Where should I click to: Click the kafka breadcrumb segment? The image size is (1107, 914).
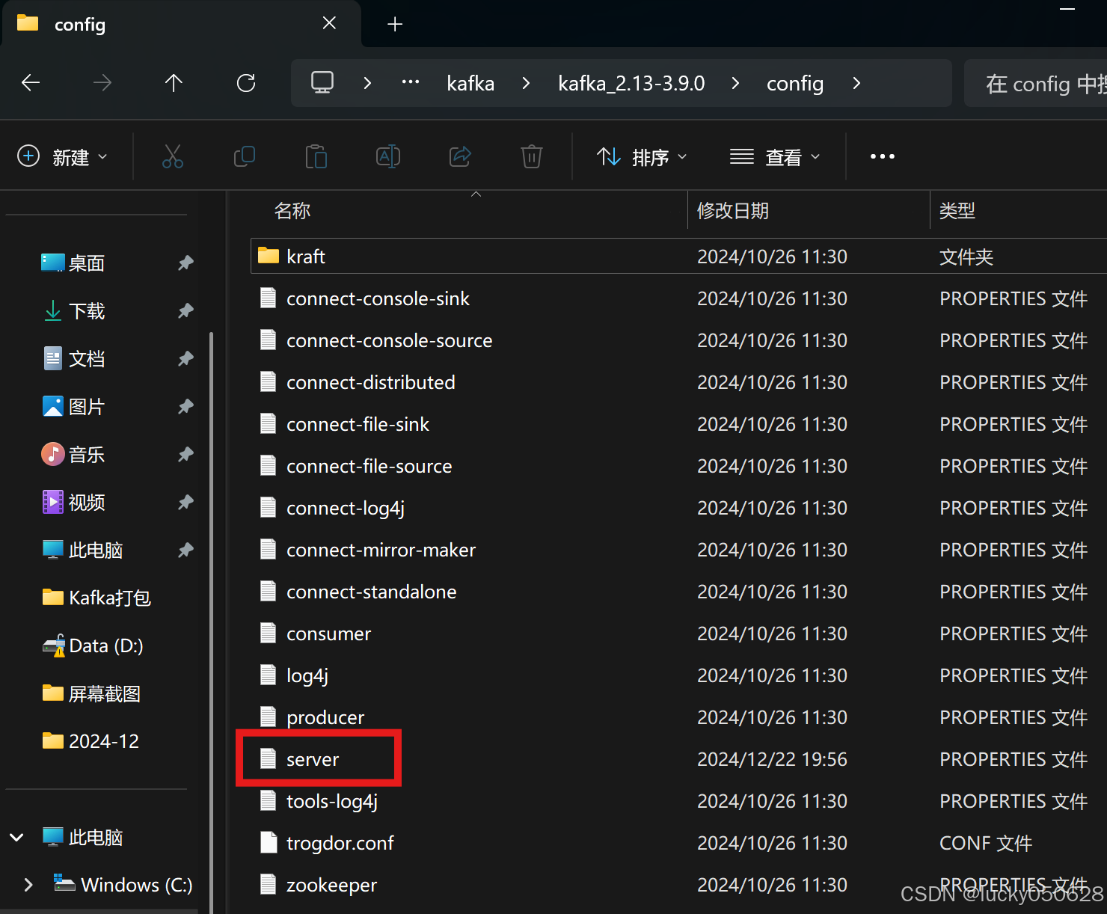[x=470, y=83]
